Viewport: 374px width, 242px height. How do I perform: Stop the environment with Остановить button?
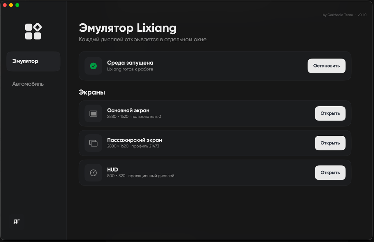(326, 66)
